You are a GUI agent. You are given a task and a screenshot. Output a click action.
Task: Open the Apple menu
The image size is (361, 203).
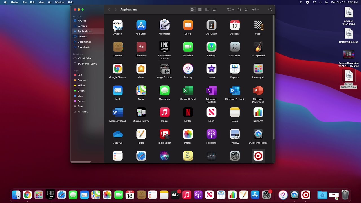point(5,2)
